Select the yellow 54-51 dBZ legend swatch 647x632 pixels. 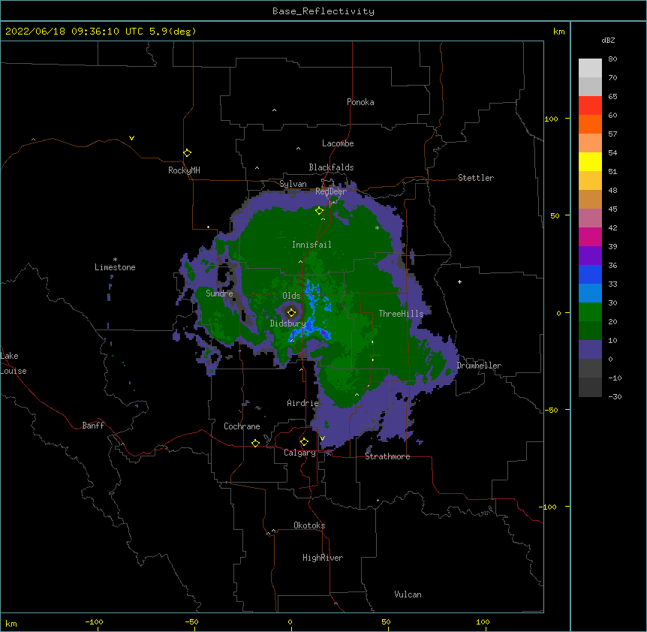click(x=590, y=161)
